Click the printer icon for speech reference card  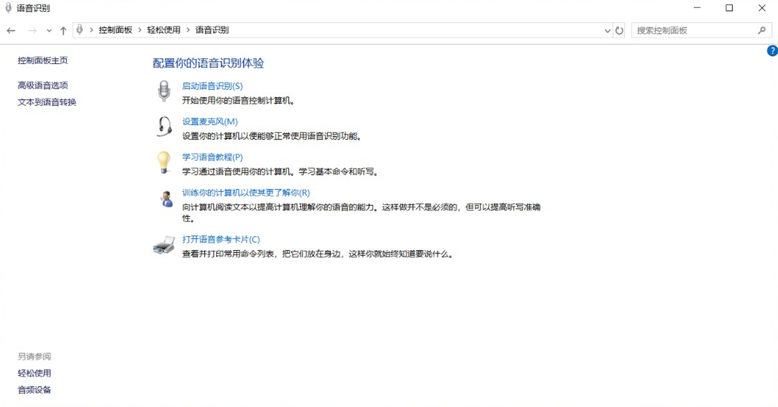[163, 245]
